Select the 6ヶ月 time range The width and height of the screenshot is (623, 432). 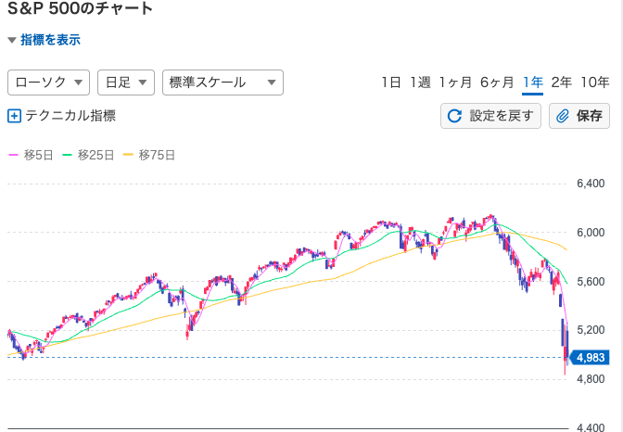pyautogui.click(x=496, y=83)
